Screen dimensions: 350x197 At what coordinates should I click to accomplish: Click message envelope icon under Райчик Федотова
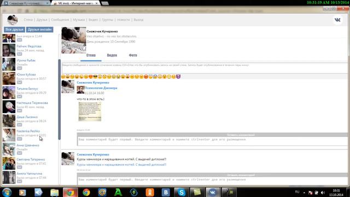coord(20,54)
